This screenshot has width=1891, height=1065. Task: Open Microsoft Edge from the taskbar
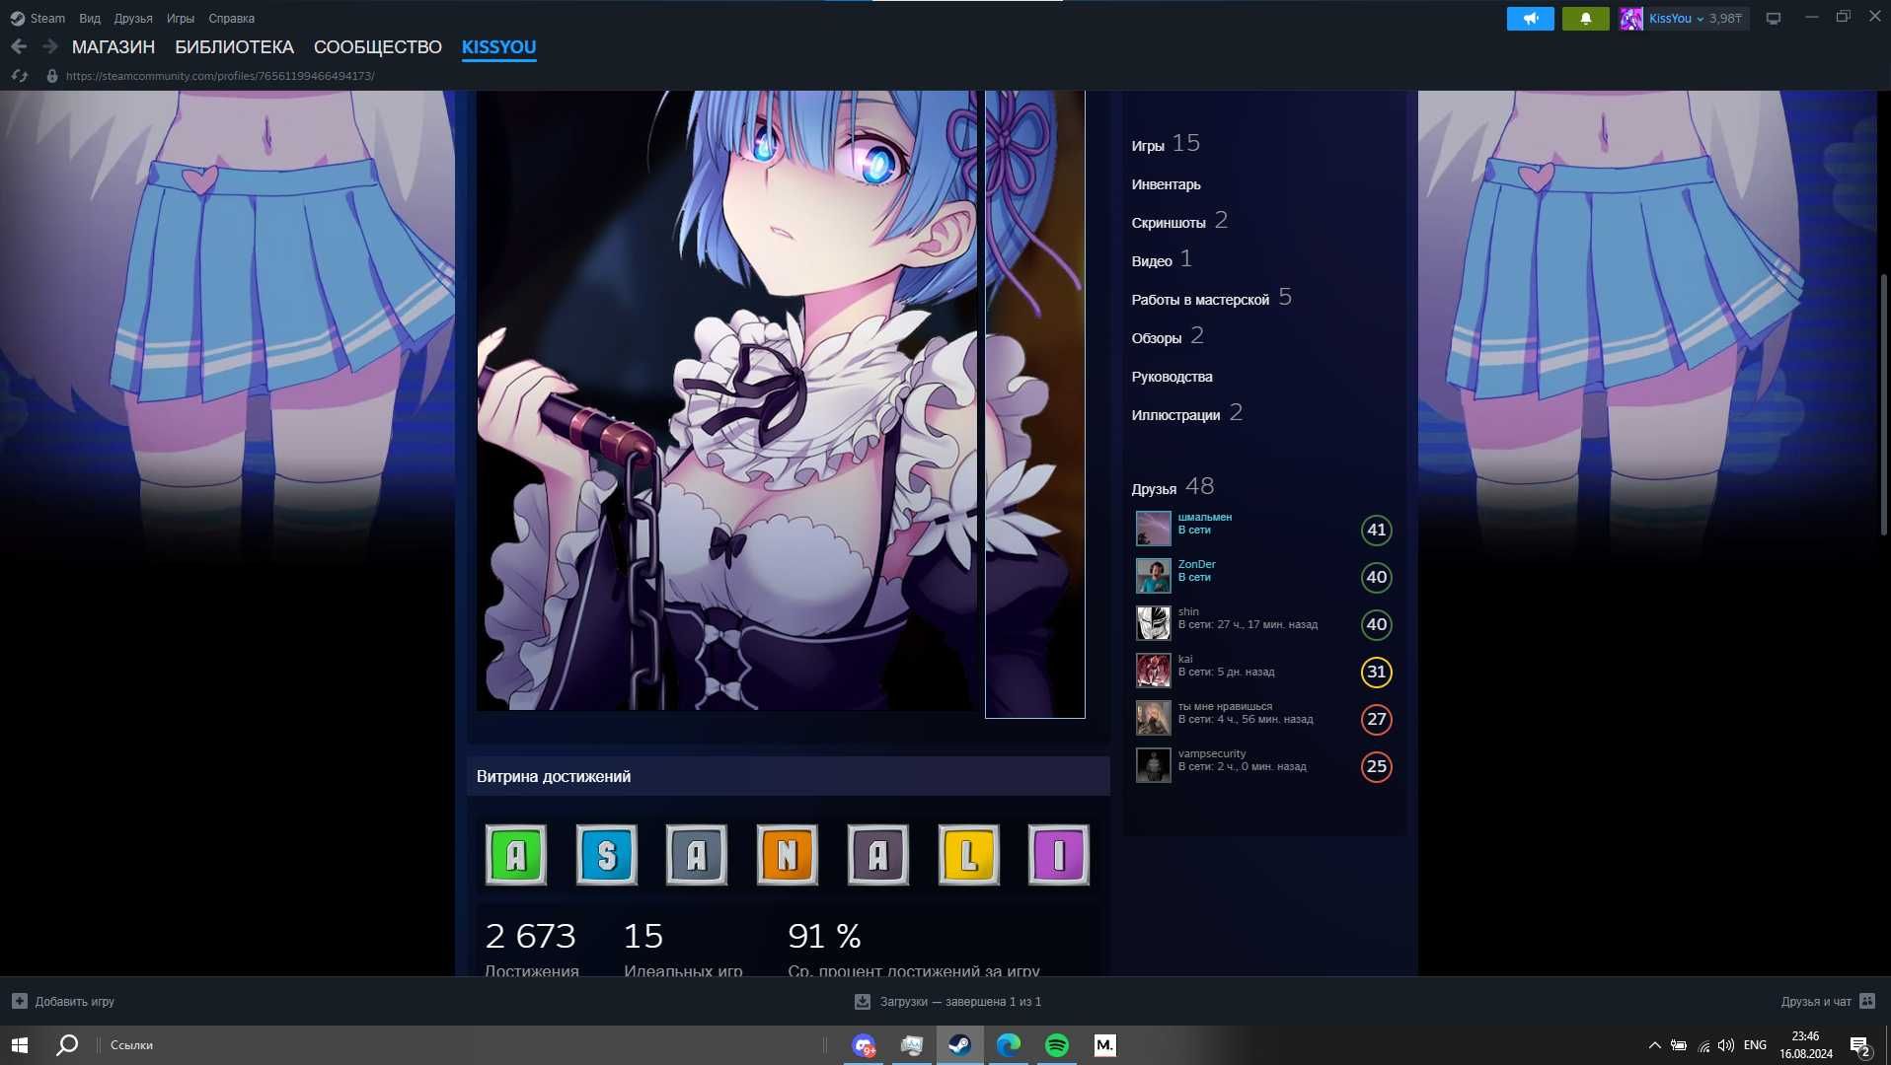point(1009,1045)
